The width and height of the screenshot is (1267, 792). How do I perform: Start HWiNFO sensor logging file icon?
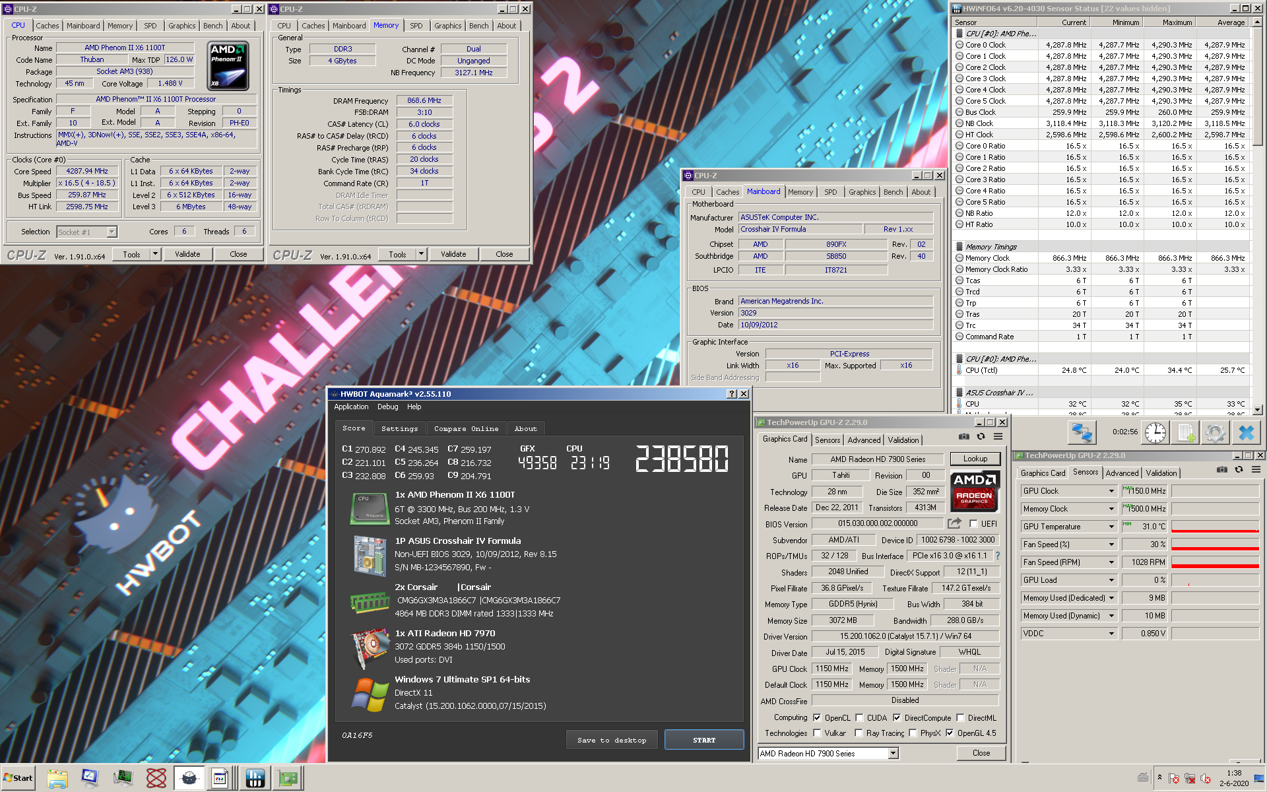[1186, 433]
